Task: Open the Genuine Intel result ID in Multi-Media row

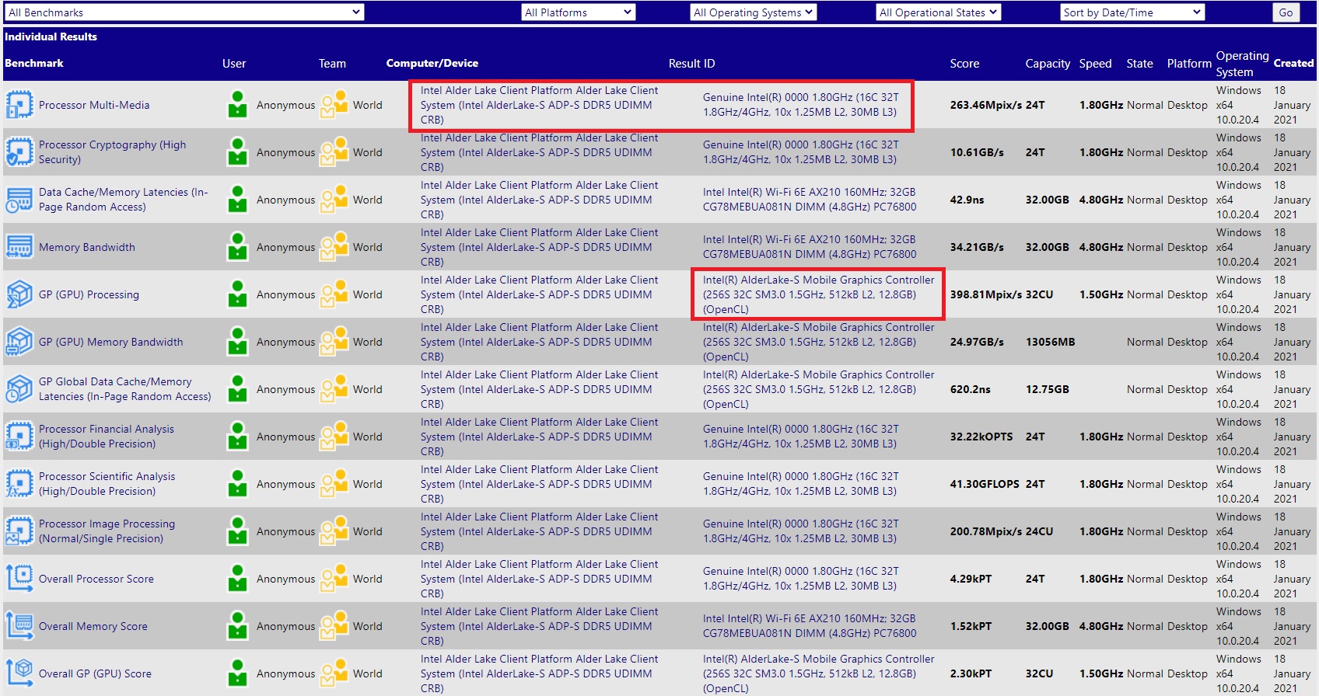Action: [801, 105]
